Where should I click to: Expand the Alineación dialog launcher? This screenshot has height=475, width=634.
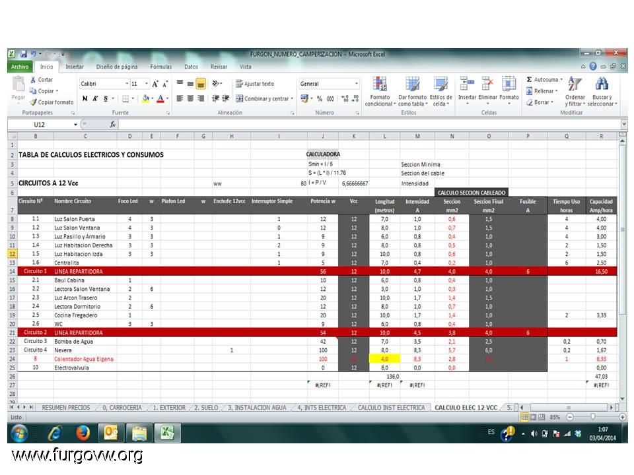pyautogui.click(x=293, y=113)
